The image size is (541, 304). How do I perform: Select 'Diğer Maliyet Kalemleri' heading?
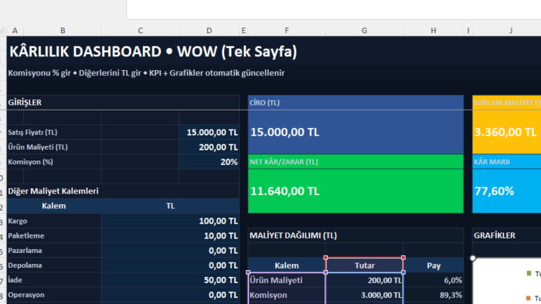(53, 191)
